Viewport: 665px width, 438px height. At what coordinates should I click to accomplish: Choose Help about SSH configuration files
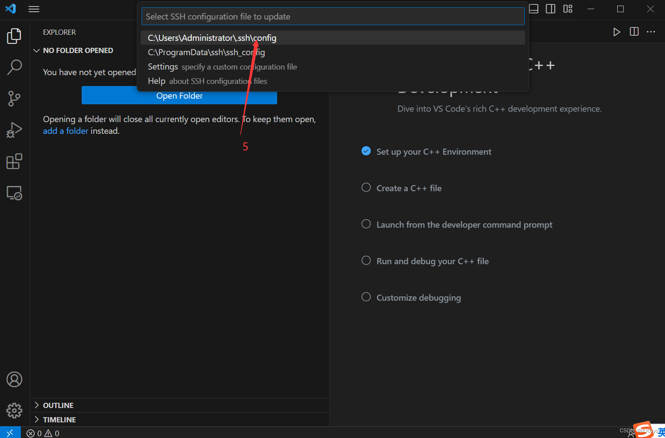pos(333,81)
